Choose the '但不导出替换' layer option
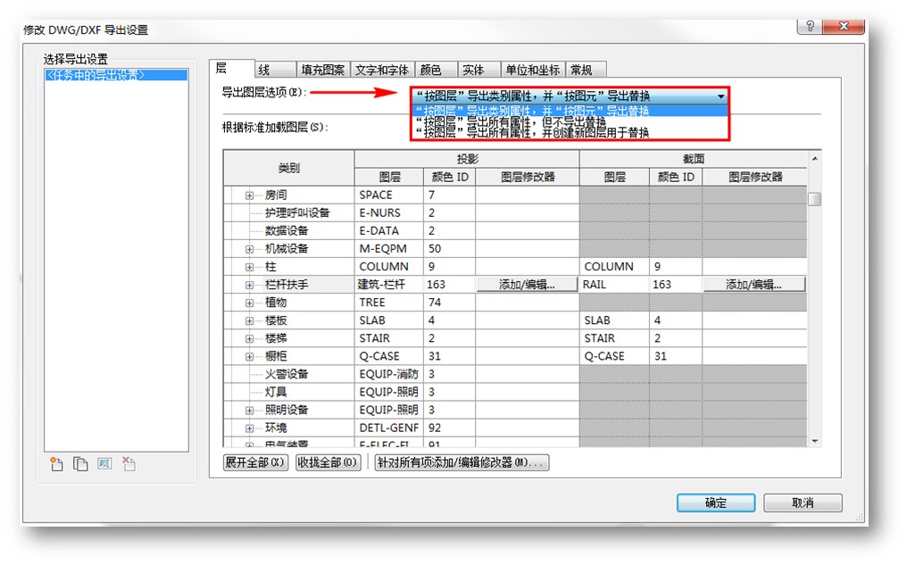 click(x=570, y=122)
